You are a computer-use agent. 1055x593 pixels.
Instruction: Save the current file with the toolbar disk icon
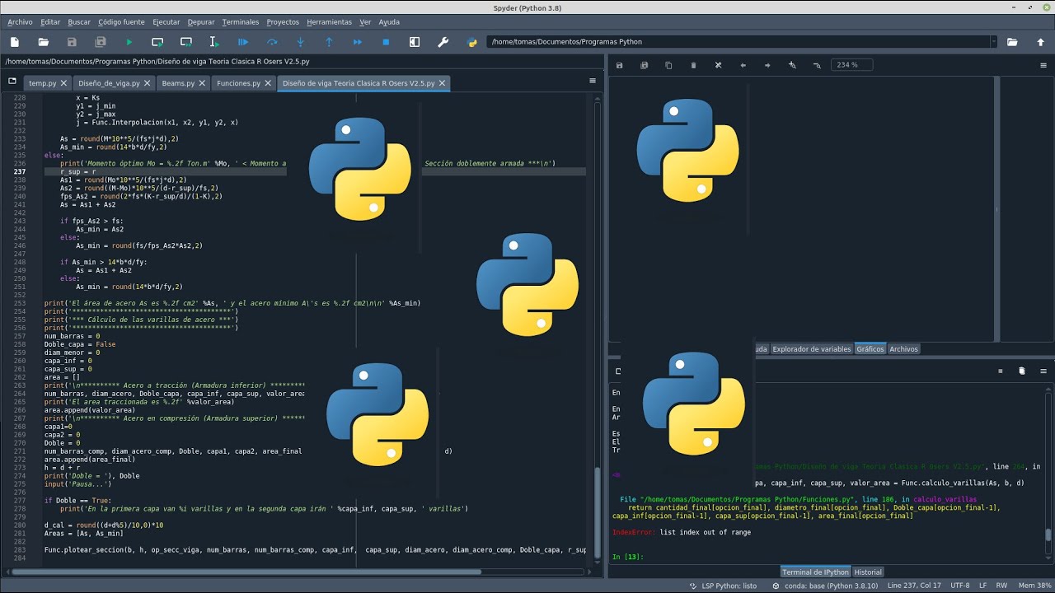tap(72, 42)
